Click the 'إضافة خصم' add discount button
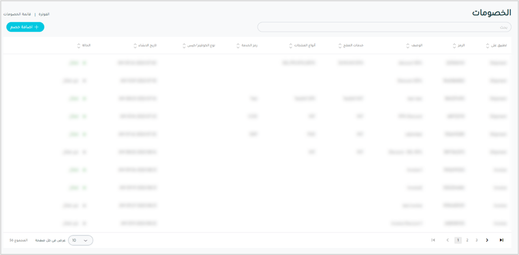Viewport: 519px width, 255px height. (25, 27)
